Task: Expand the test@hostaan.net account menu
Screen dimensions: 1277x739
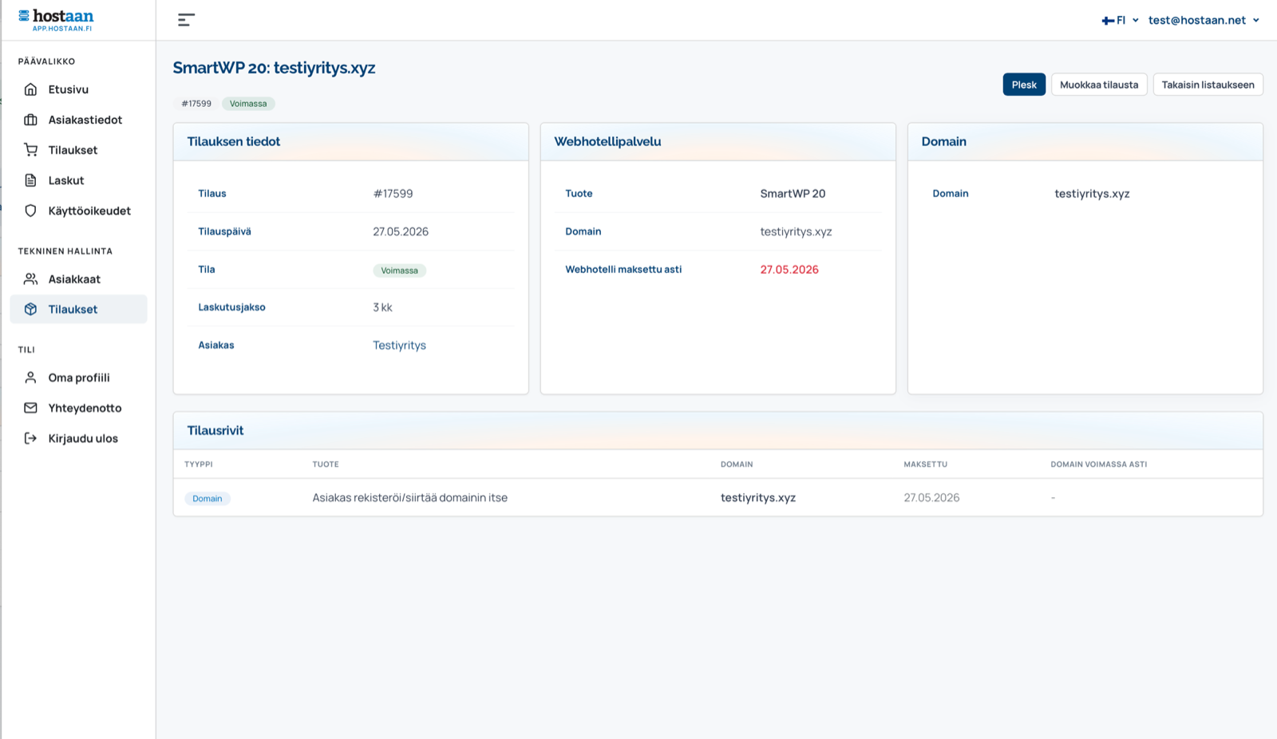Action: coord(1204,21)
